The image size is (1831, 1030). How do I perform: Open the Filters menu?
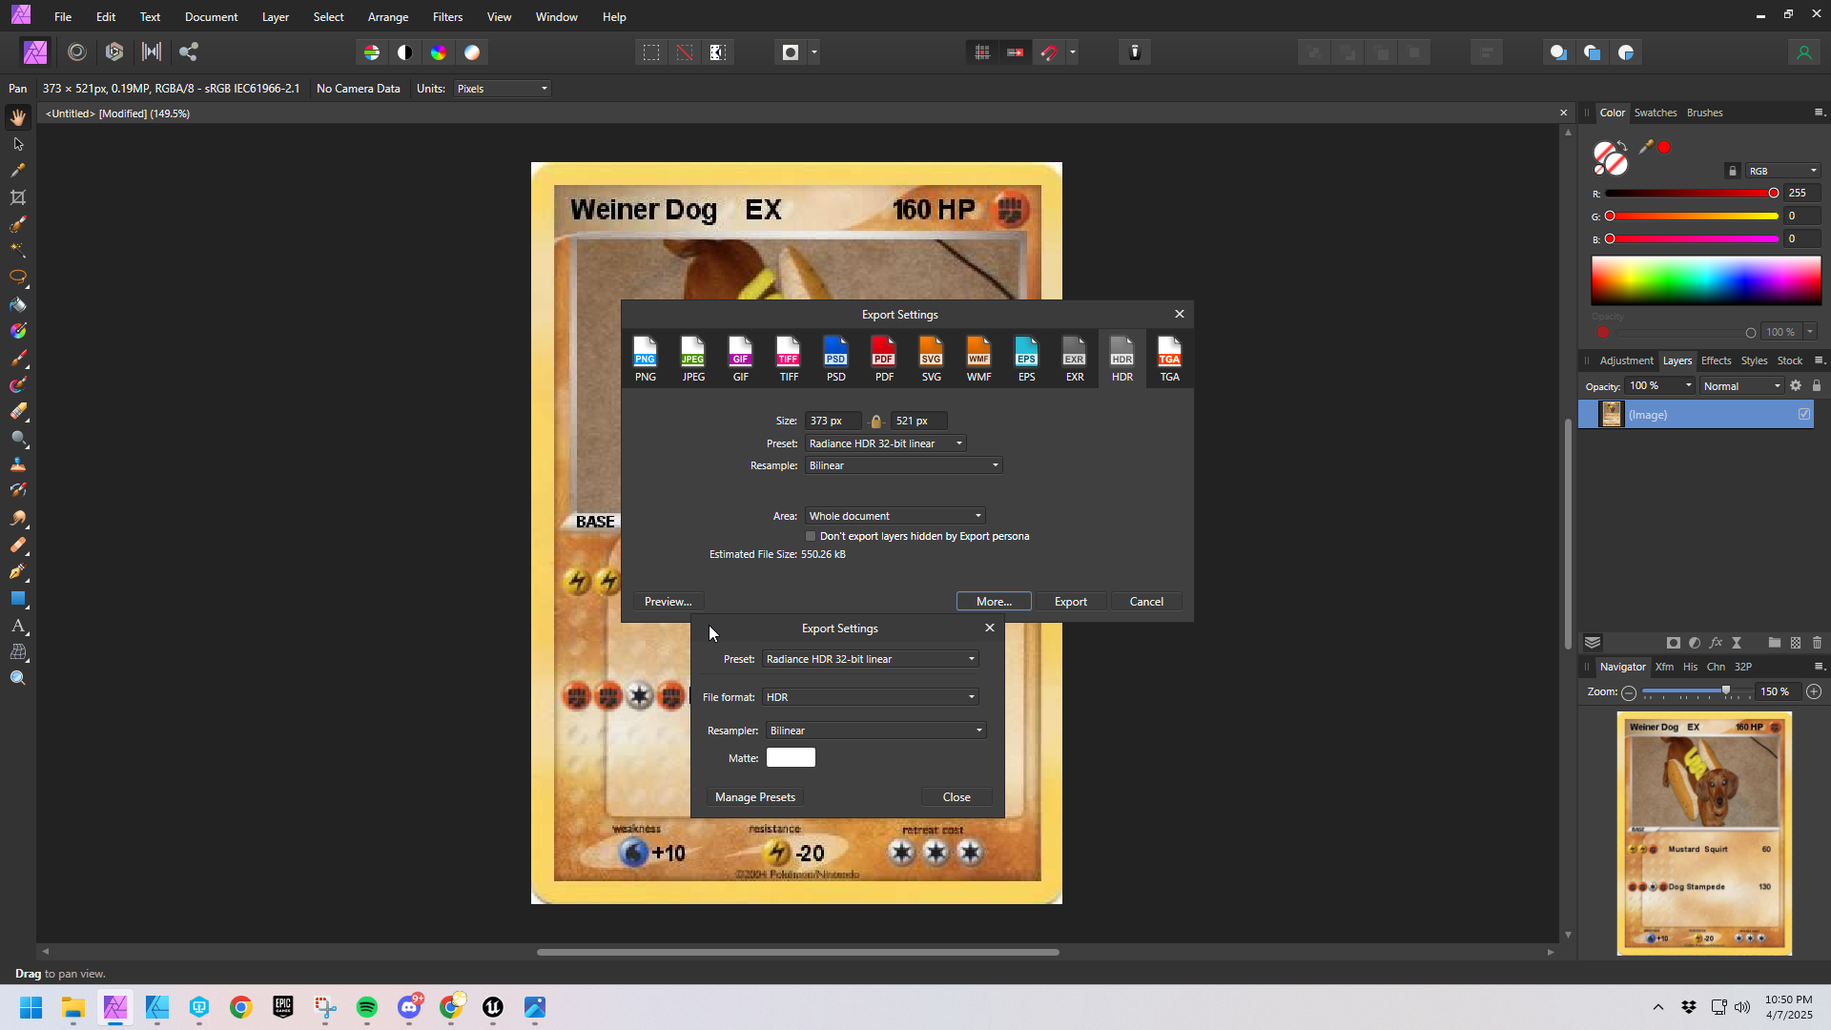point(447,17)
